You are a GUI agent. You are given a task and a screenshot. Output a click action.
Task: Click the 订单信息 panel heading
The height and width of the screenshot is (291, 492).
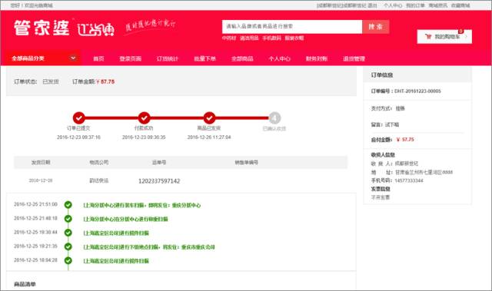click(382, 75)
